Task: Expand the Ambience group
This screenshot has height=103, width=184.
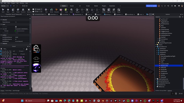Action: [x=157, y=49]
